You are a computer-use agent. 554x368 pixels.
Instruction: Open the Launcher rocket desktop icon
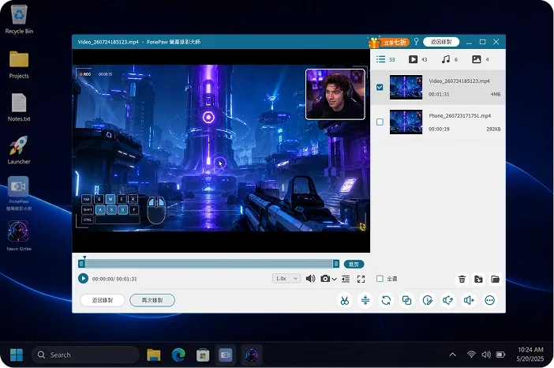pyautogui.click(x=19, y=150)
